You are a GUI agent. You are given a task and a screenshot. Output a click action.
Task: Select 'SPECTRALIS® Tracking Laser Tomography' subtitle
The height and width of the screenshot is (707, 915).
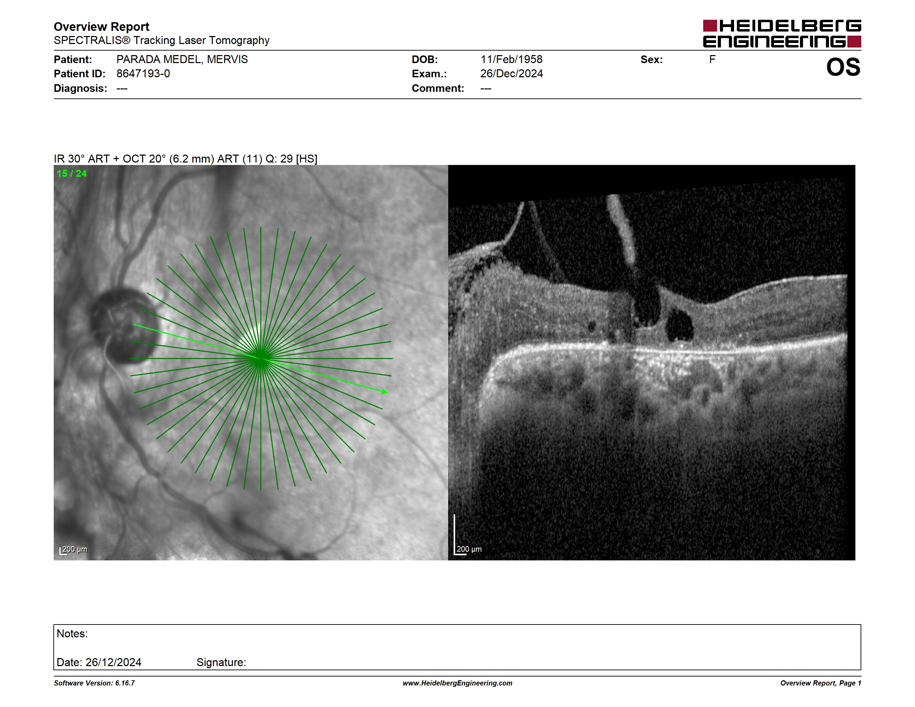pyautogui.click(x=161, y=40)
